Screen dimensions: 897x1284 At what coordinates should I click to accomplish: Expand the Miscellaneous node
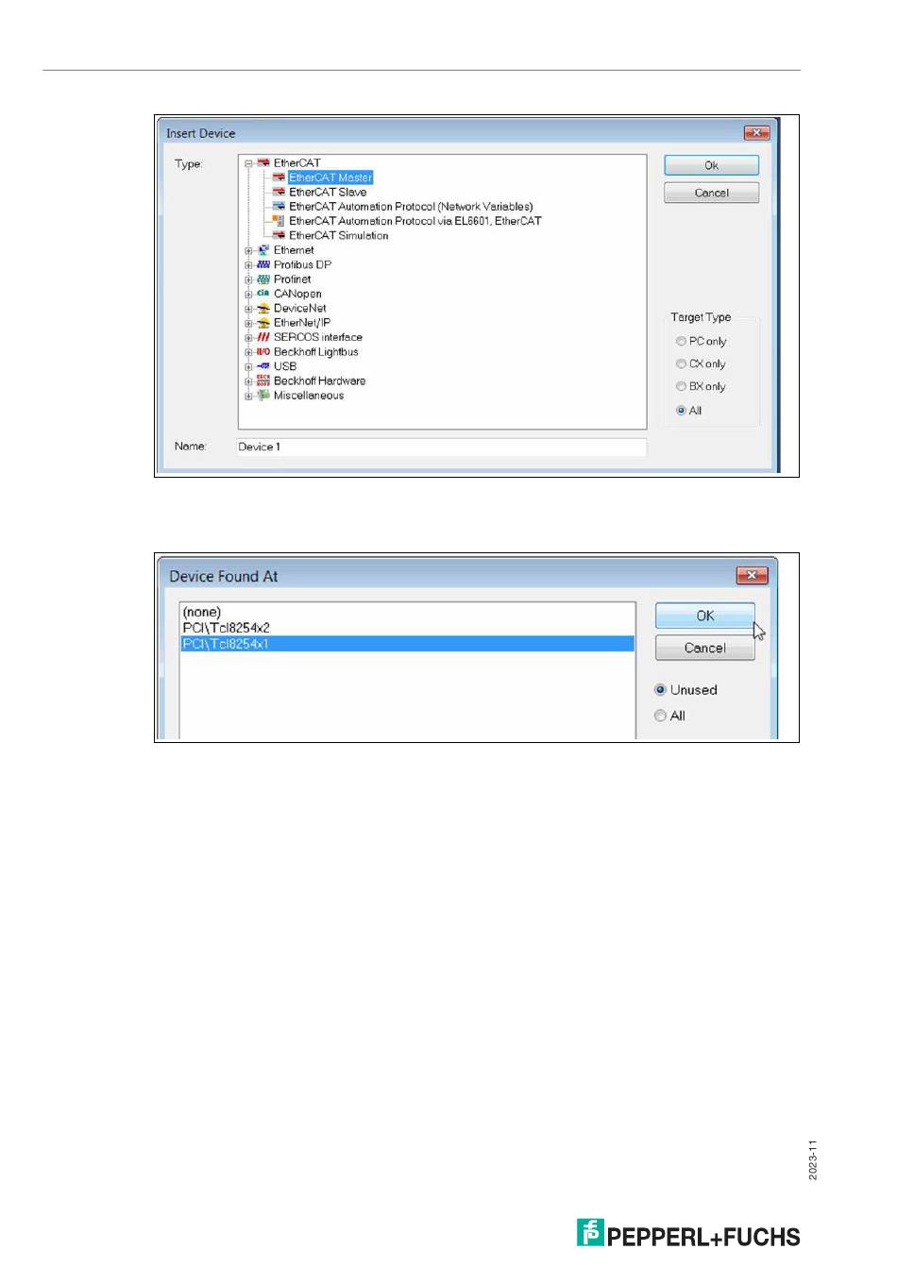click(x=248, y=397)
